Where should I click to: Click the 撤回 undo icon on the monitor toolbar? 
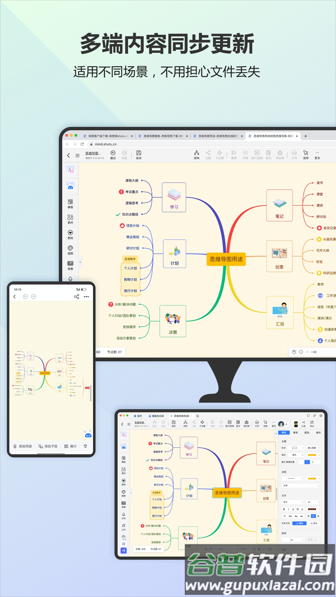[113, 155]
